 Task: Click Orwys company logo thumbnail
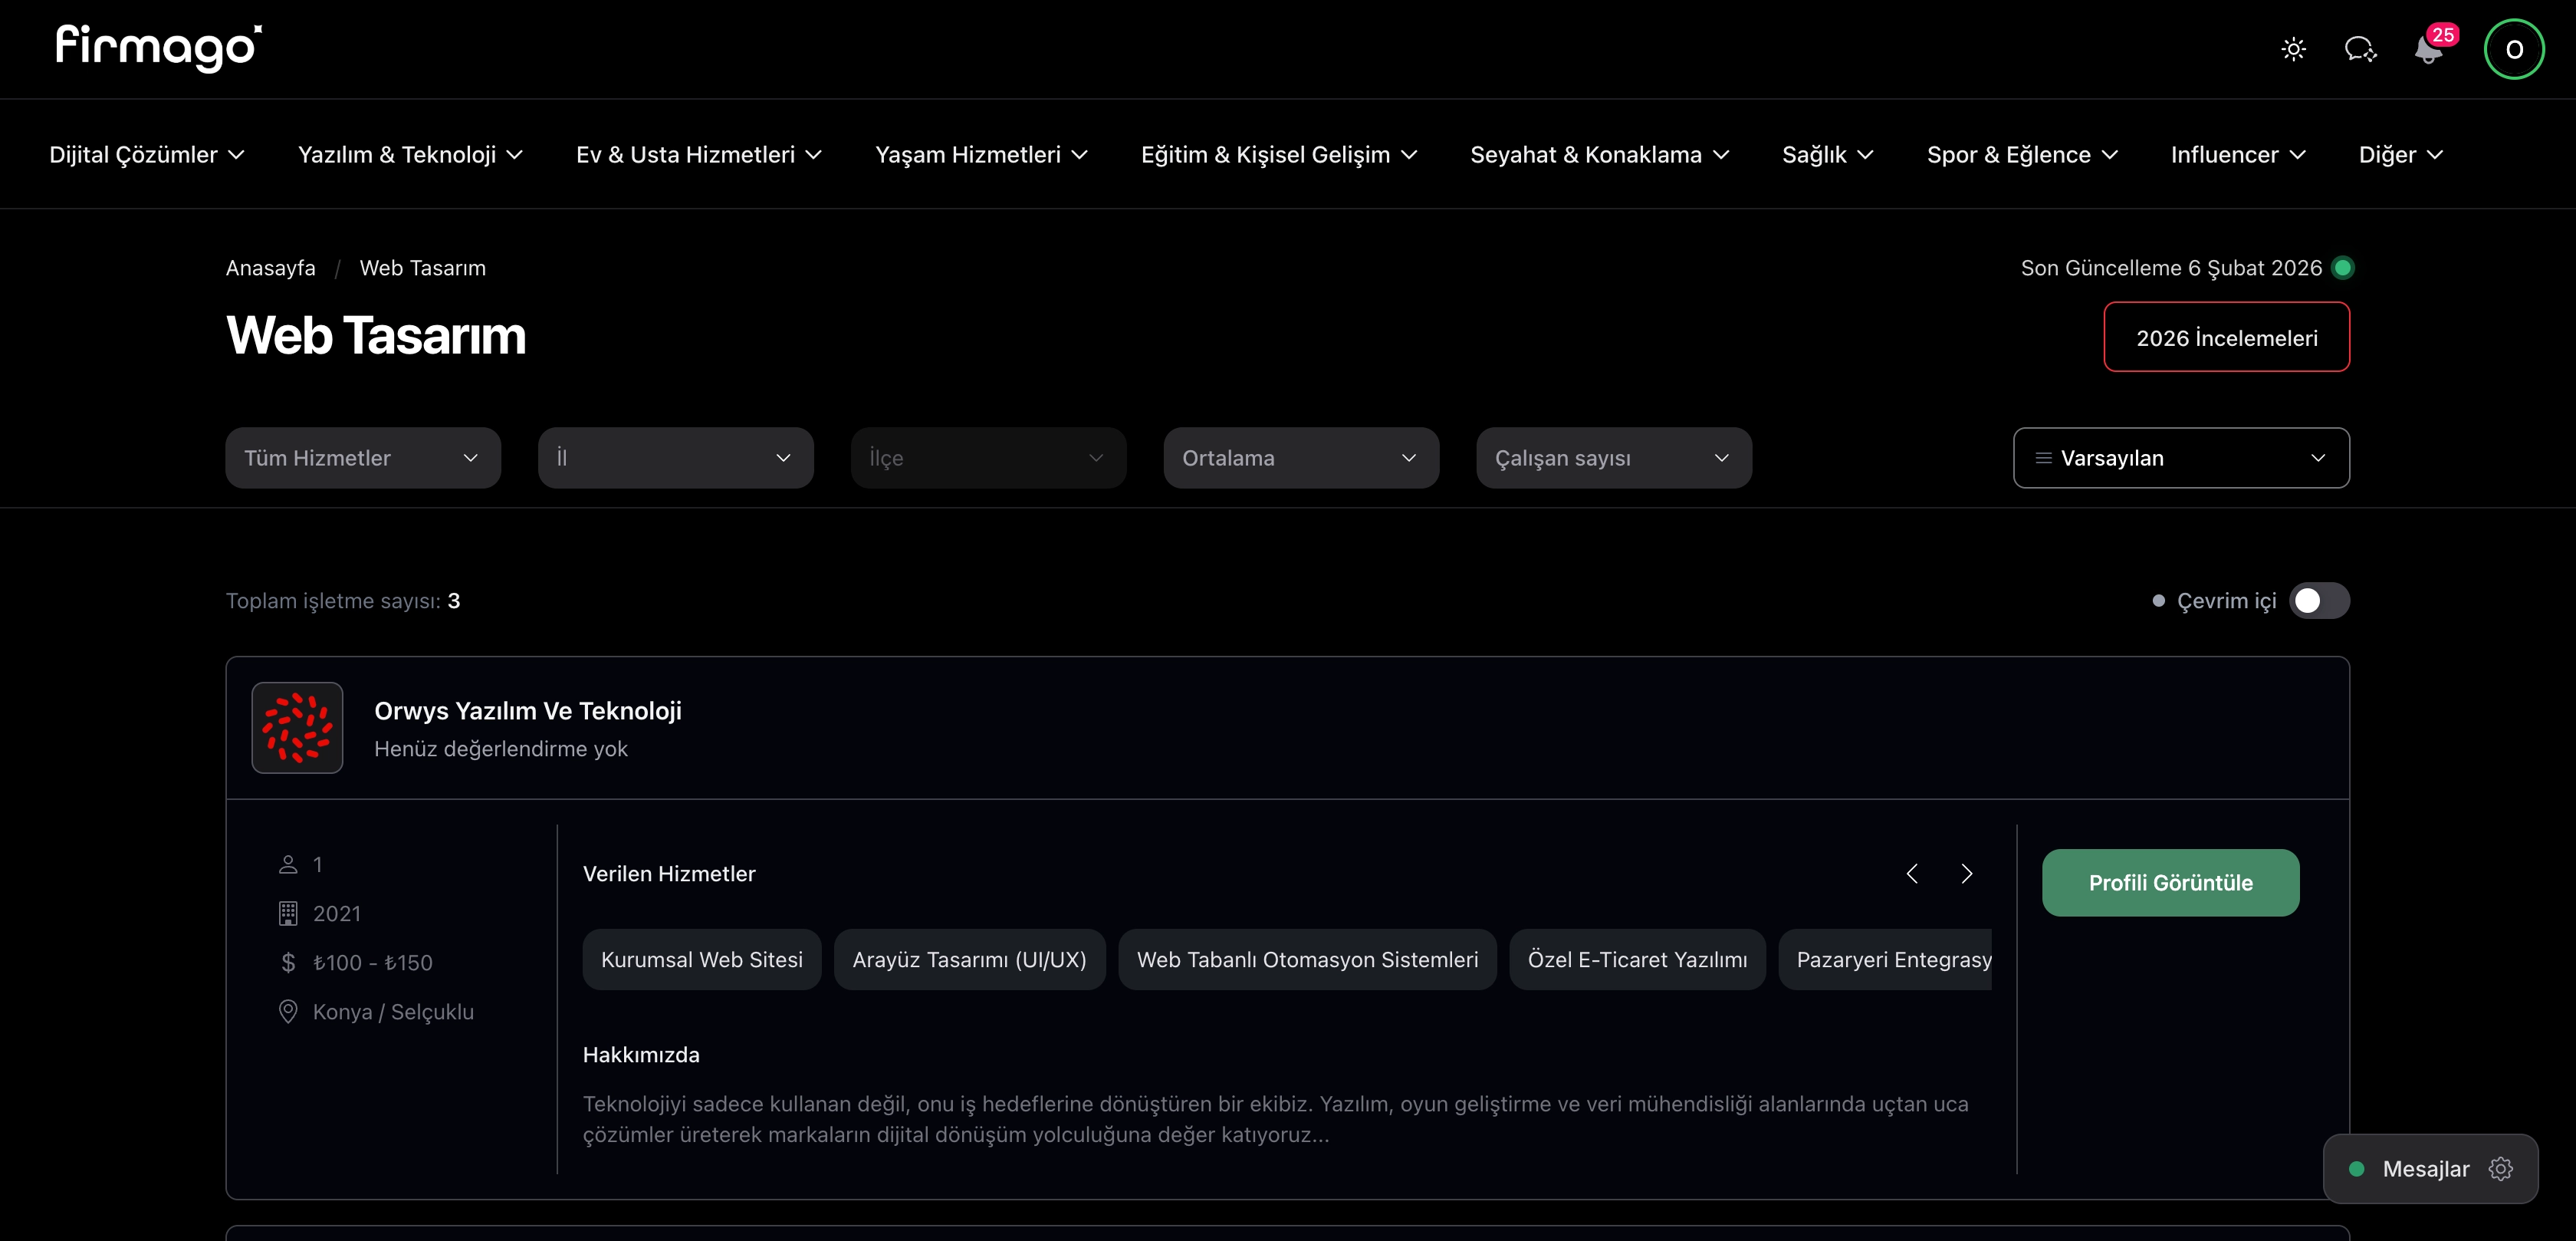pos(297,728)
